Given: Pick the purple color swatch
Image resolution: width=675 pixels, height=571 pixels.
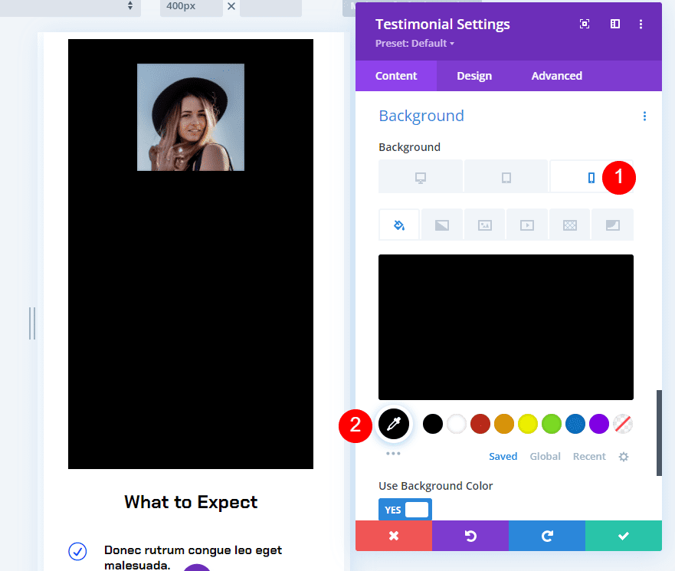Looking at the screenshot, I should pyautogui.click(x=598, y=424).
